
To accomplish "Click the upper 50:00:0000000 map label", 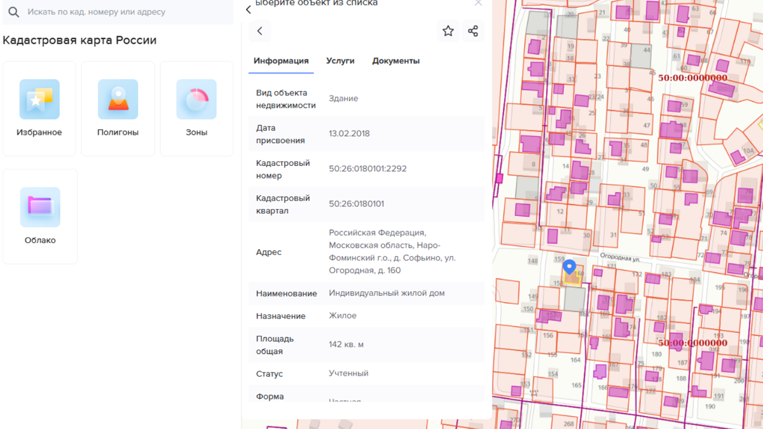I will pos(692,78).
